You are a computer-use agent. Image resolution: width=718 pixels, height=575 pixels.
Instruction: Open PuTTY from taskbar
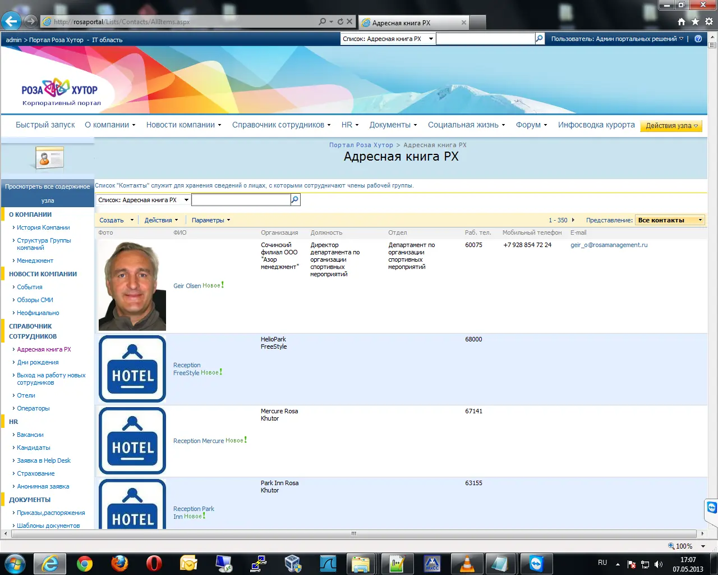(258, 563)
